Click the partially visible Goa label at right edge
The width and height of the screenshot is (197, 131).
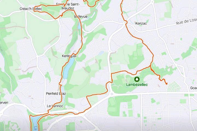pos(193,88)
